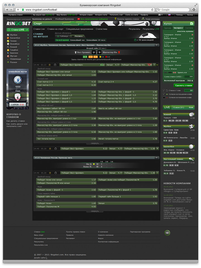Collapse the №169 Чемпионат России section
This screenshot has height=268, width=201.
(156, 158)
